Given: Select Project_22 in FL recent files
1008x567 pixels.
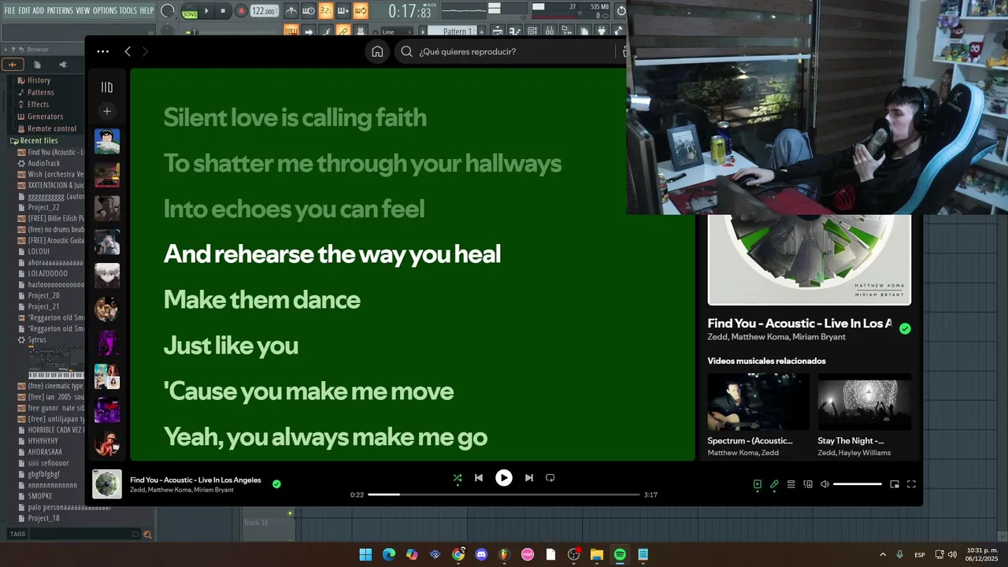Looking at the screenshot, I should [43, 208].
